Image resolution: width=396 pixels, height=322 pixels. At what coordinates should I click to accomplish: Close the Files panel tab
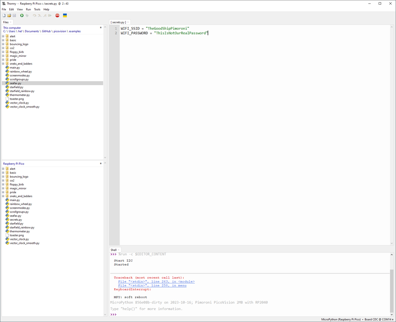tap(11, 22)
